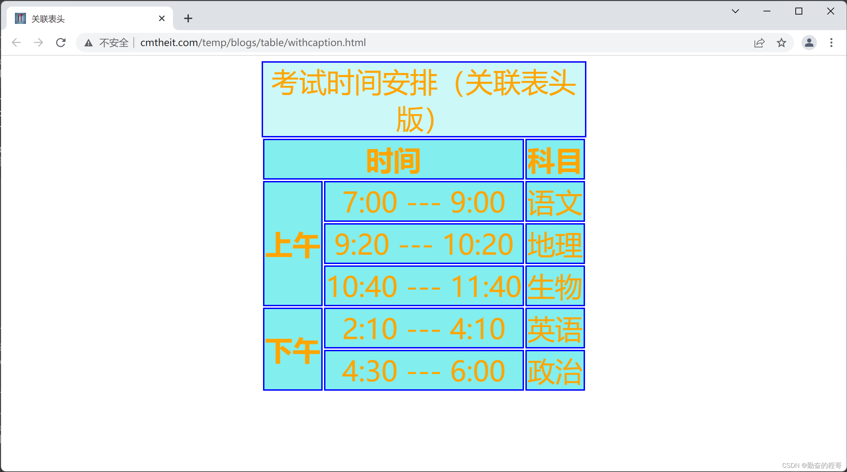This screenshot has height=472, width=847.
Task: Click the 不安全 security label
Action: 114,43
